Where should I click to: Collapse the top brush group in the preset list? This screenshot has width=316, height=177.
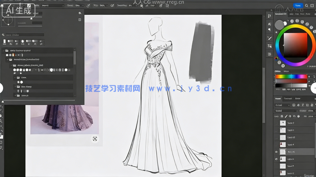pos(4,50)
